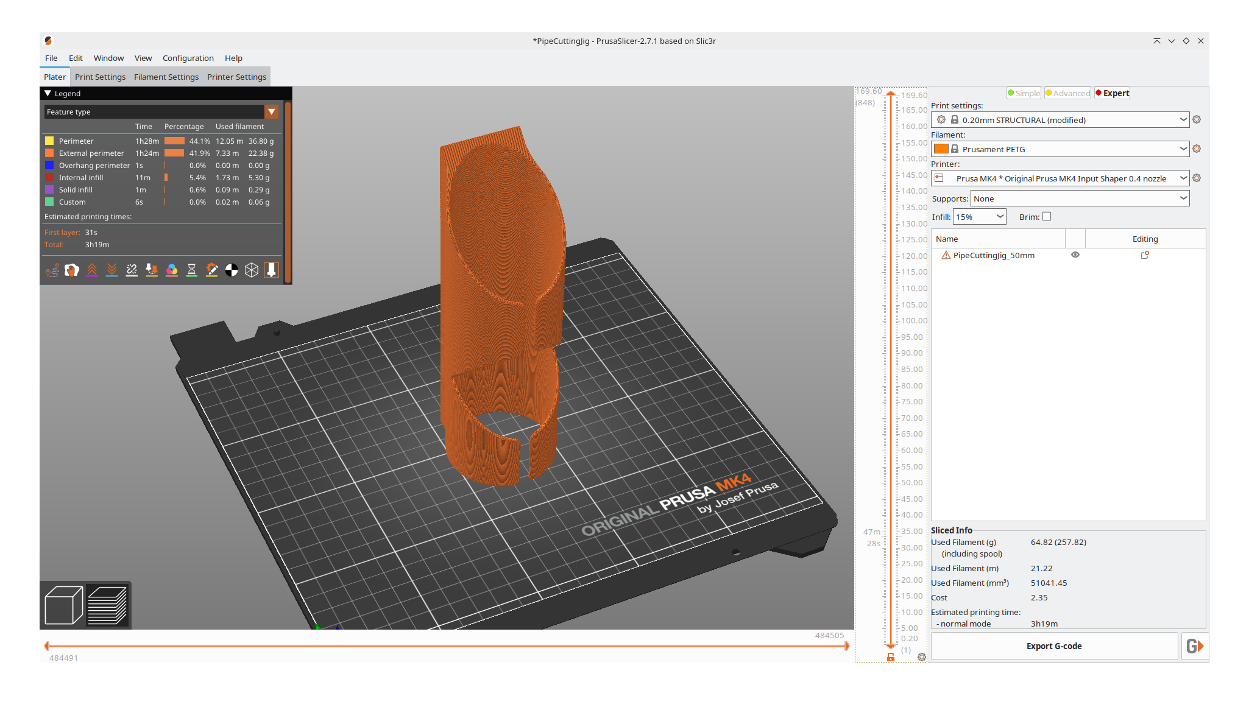This screenshot has width=1249, height=710.
Task: Open Print settings gear icon
Action: pyautogui.click(x=1197, y=120)
